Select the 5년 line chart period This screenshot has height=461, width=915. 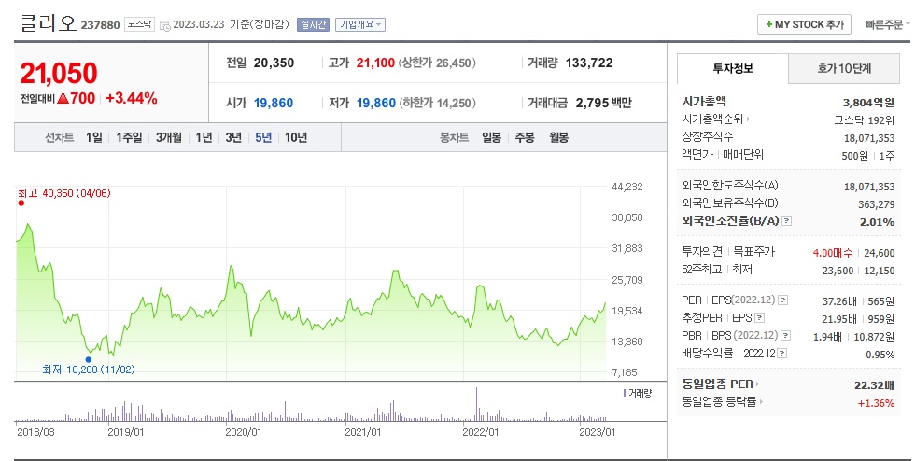coord(263,138)
